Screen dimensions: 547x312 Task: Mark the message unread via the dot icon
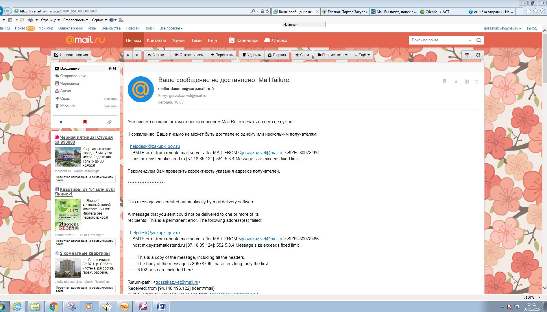tap(456, 82)
